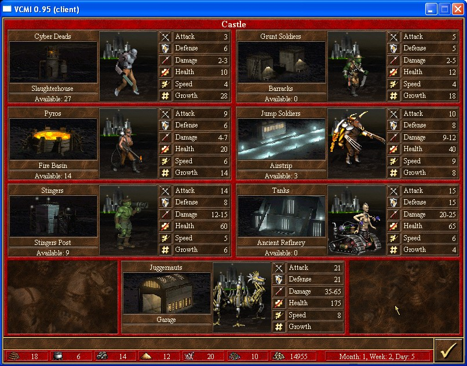Click the Growth hash icon for Pyros
The image size is (467, 366).
165,173
